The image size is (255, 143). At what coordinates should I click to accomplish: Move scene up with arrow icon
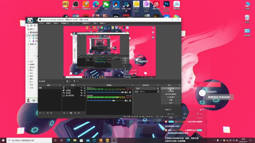(47, 113)
